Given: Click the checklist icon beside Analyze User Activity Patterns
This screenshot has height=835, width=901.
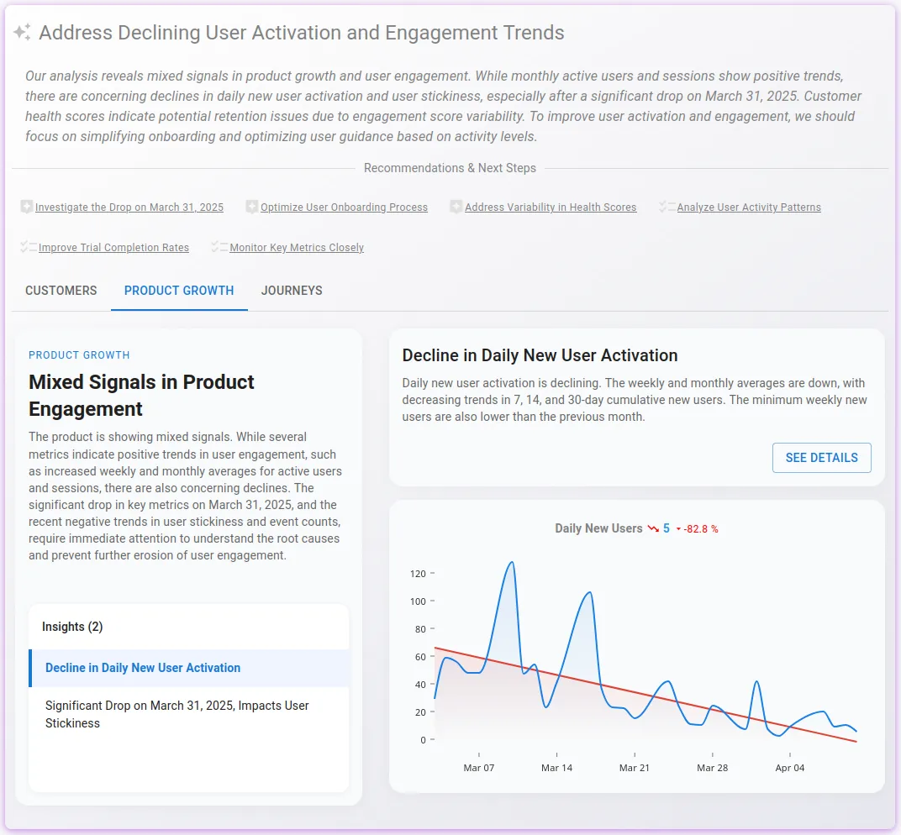Looking at the screenshot, I should [667, 207].
